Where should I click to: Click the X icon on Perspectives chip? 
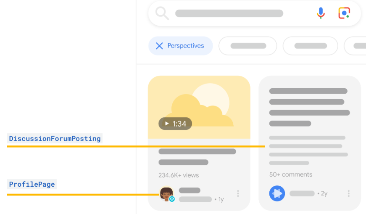(159, 46)
